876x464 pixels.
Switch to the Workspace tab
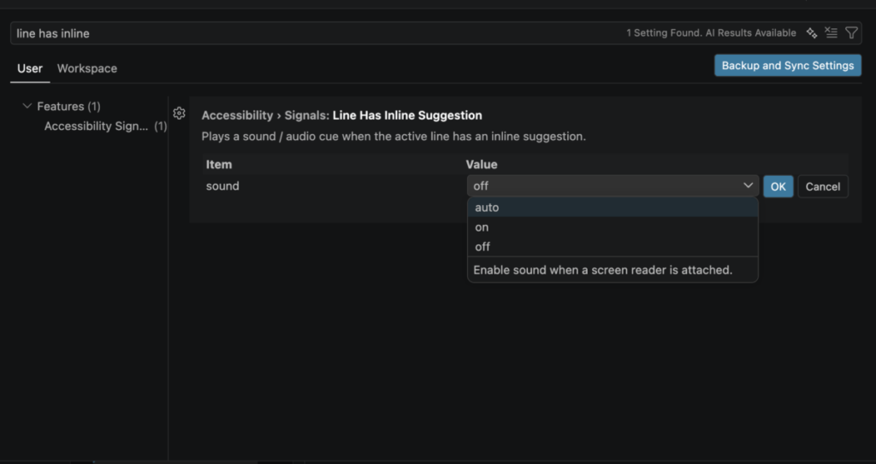pyautogui.click(x=87, y=68)
